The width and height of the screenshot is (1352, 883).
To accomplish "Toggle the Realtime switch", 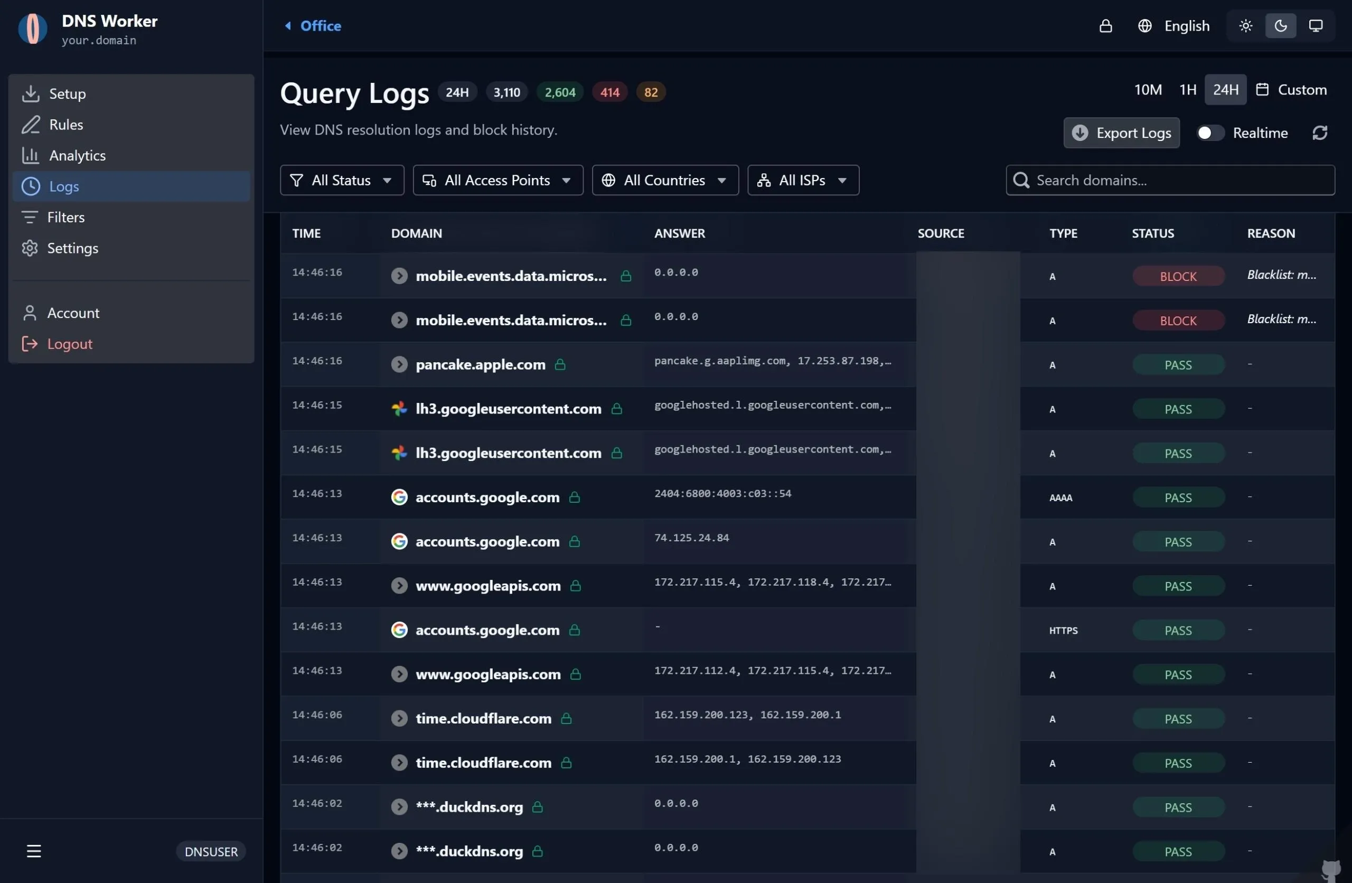I will [x=1210, y=133].
